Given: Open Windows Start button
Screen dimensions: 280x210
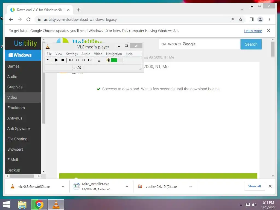Looking at the screenshot, I should pyautogui.click(x=7, y=205).
